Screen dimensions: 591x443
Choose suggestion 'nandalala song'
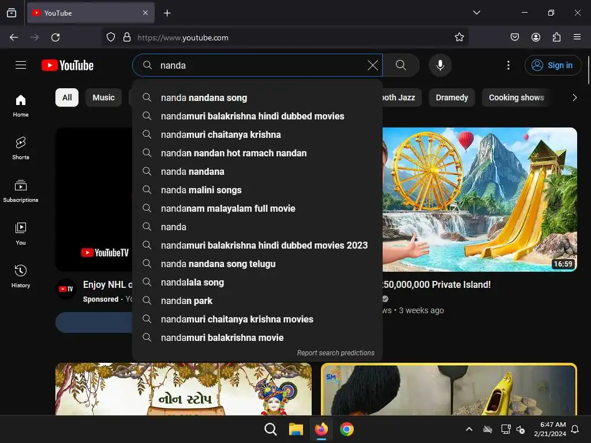click(x=257, y=282)
